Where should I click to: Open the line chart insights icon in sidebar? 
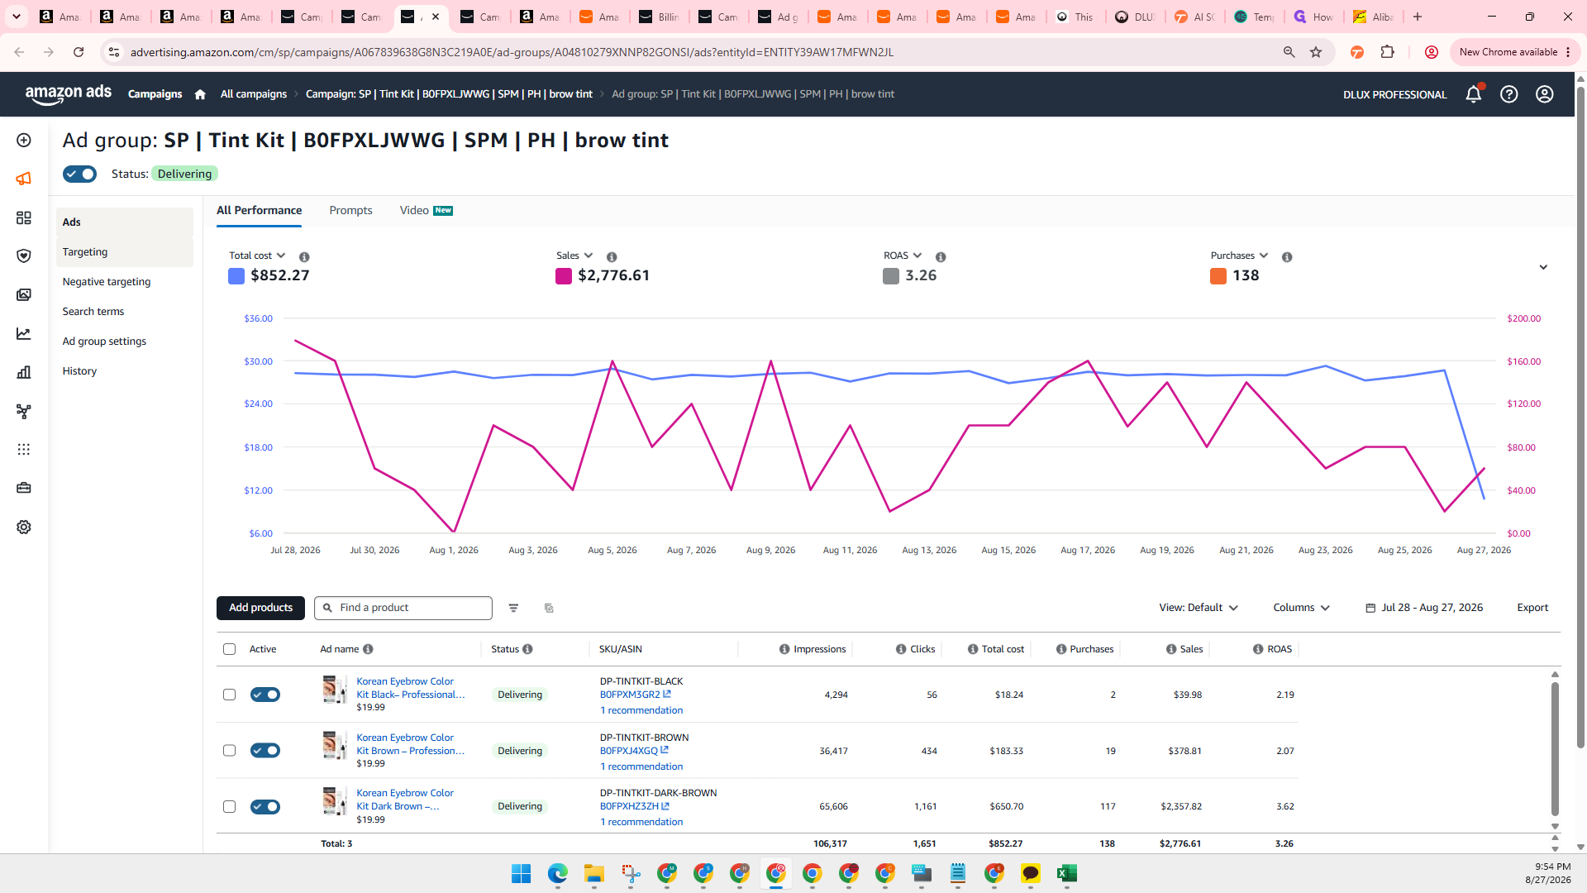pos(24,334)
